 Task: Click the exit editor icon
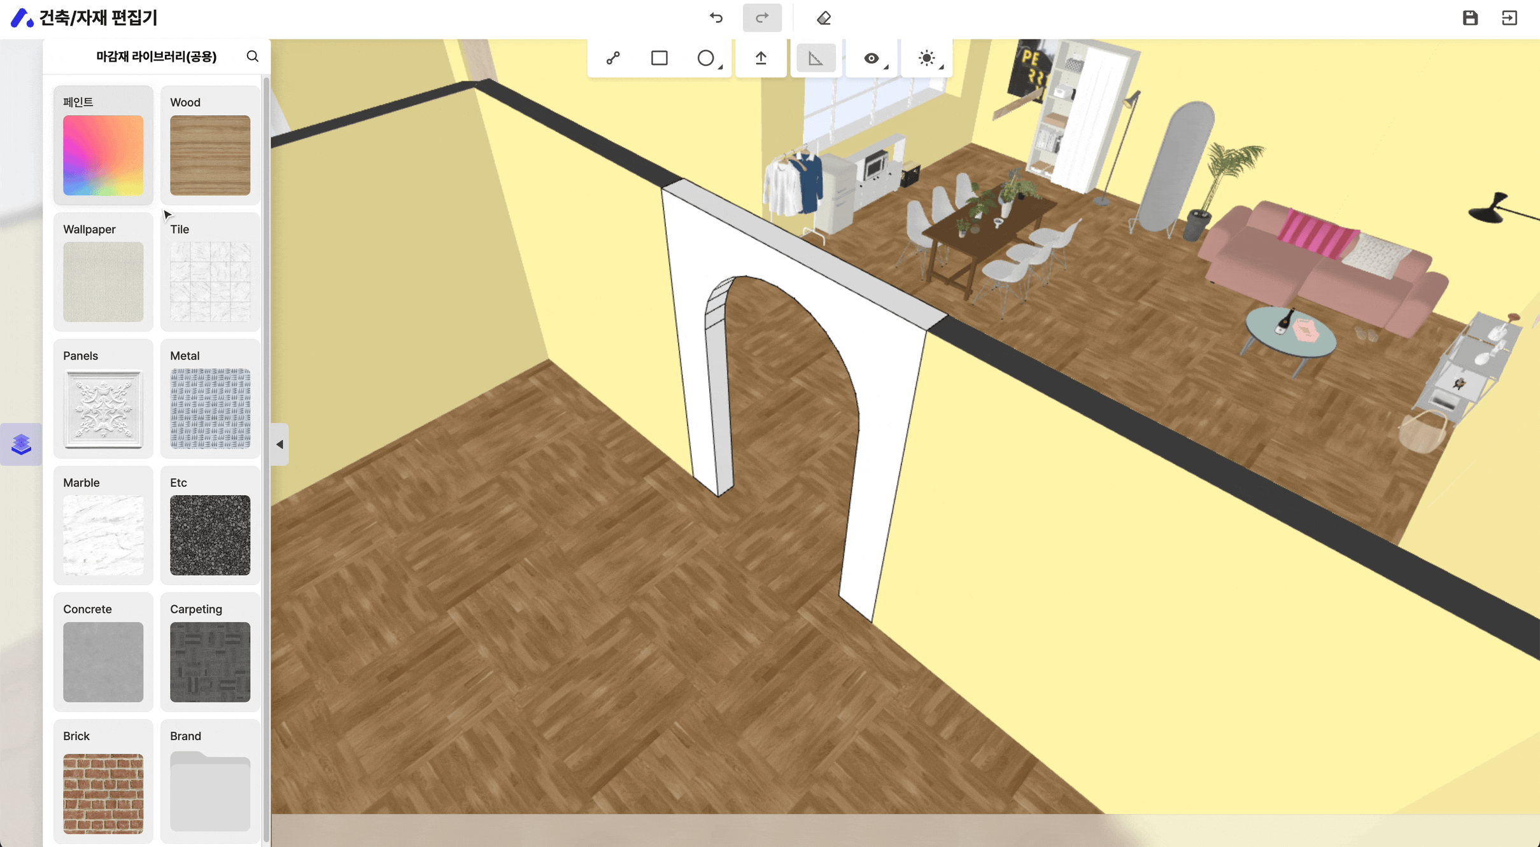pos(1509,18)
